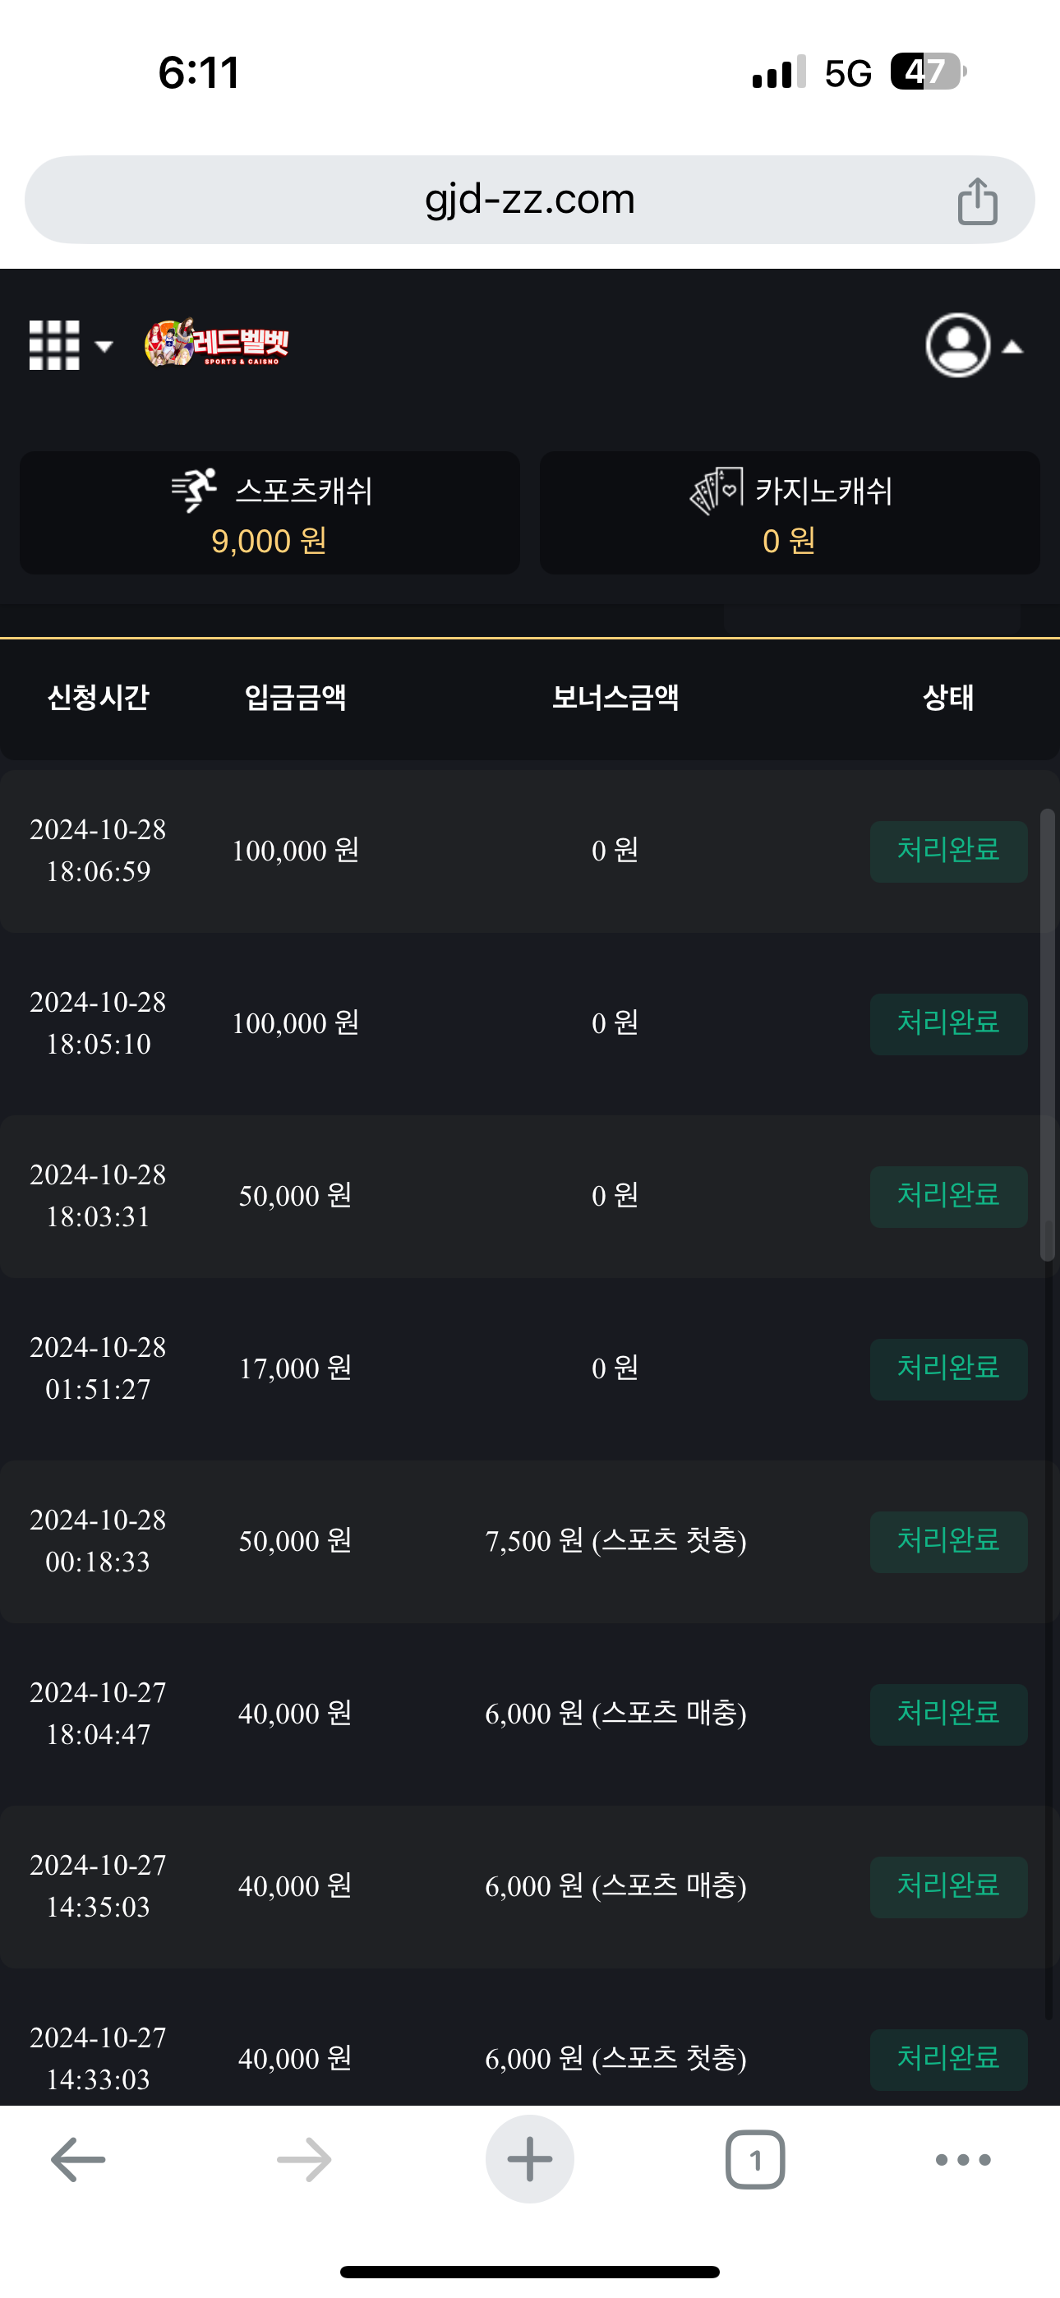This screenshot has height=2298, width=1060.
Task: Open the tab switcher showing 1 tab
Action: (755, 2159)
